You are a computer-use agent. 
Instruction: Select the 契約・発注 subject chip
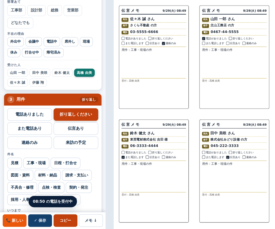tap(79, 187)
